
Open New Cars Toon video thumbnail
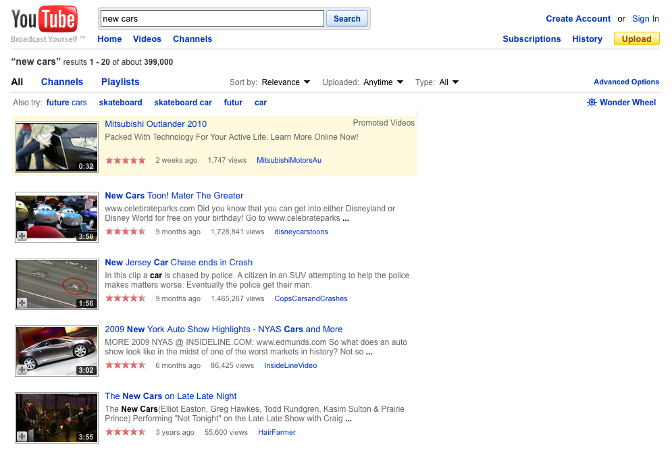click(x=57, y=217)
